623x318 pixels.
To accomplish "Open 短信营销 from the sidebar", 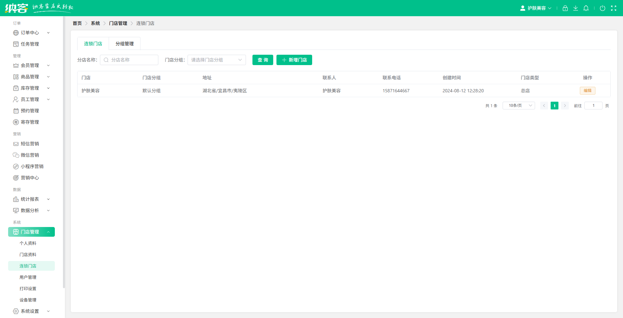I will 30,143.
